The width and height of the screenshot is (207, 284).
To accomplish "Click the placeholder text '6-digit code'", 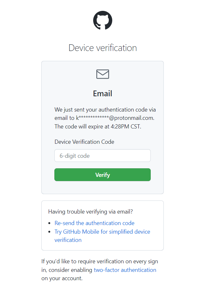I will tap(75, 156).
